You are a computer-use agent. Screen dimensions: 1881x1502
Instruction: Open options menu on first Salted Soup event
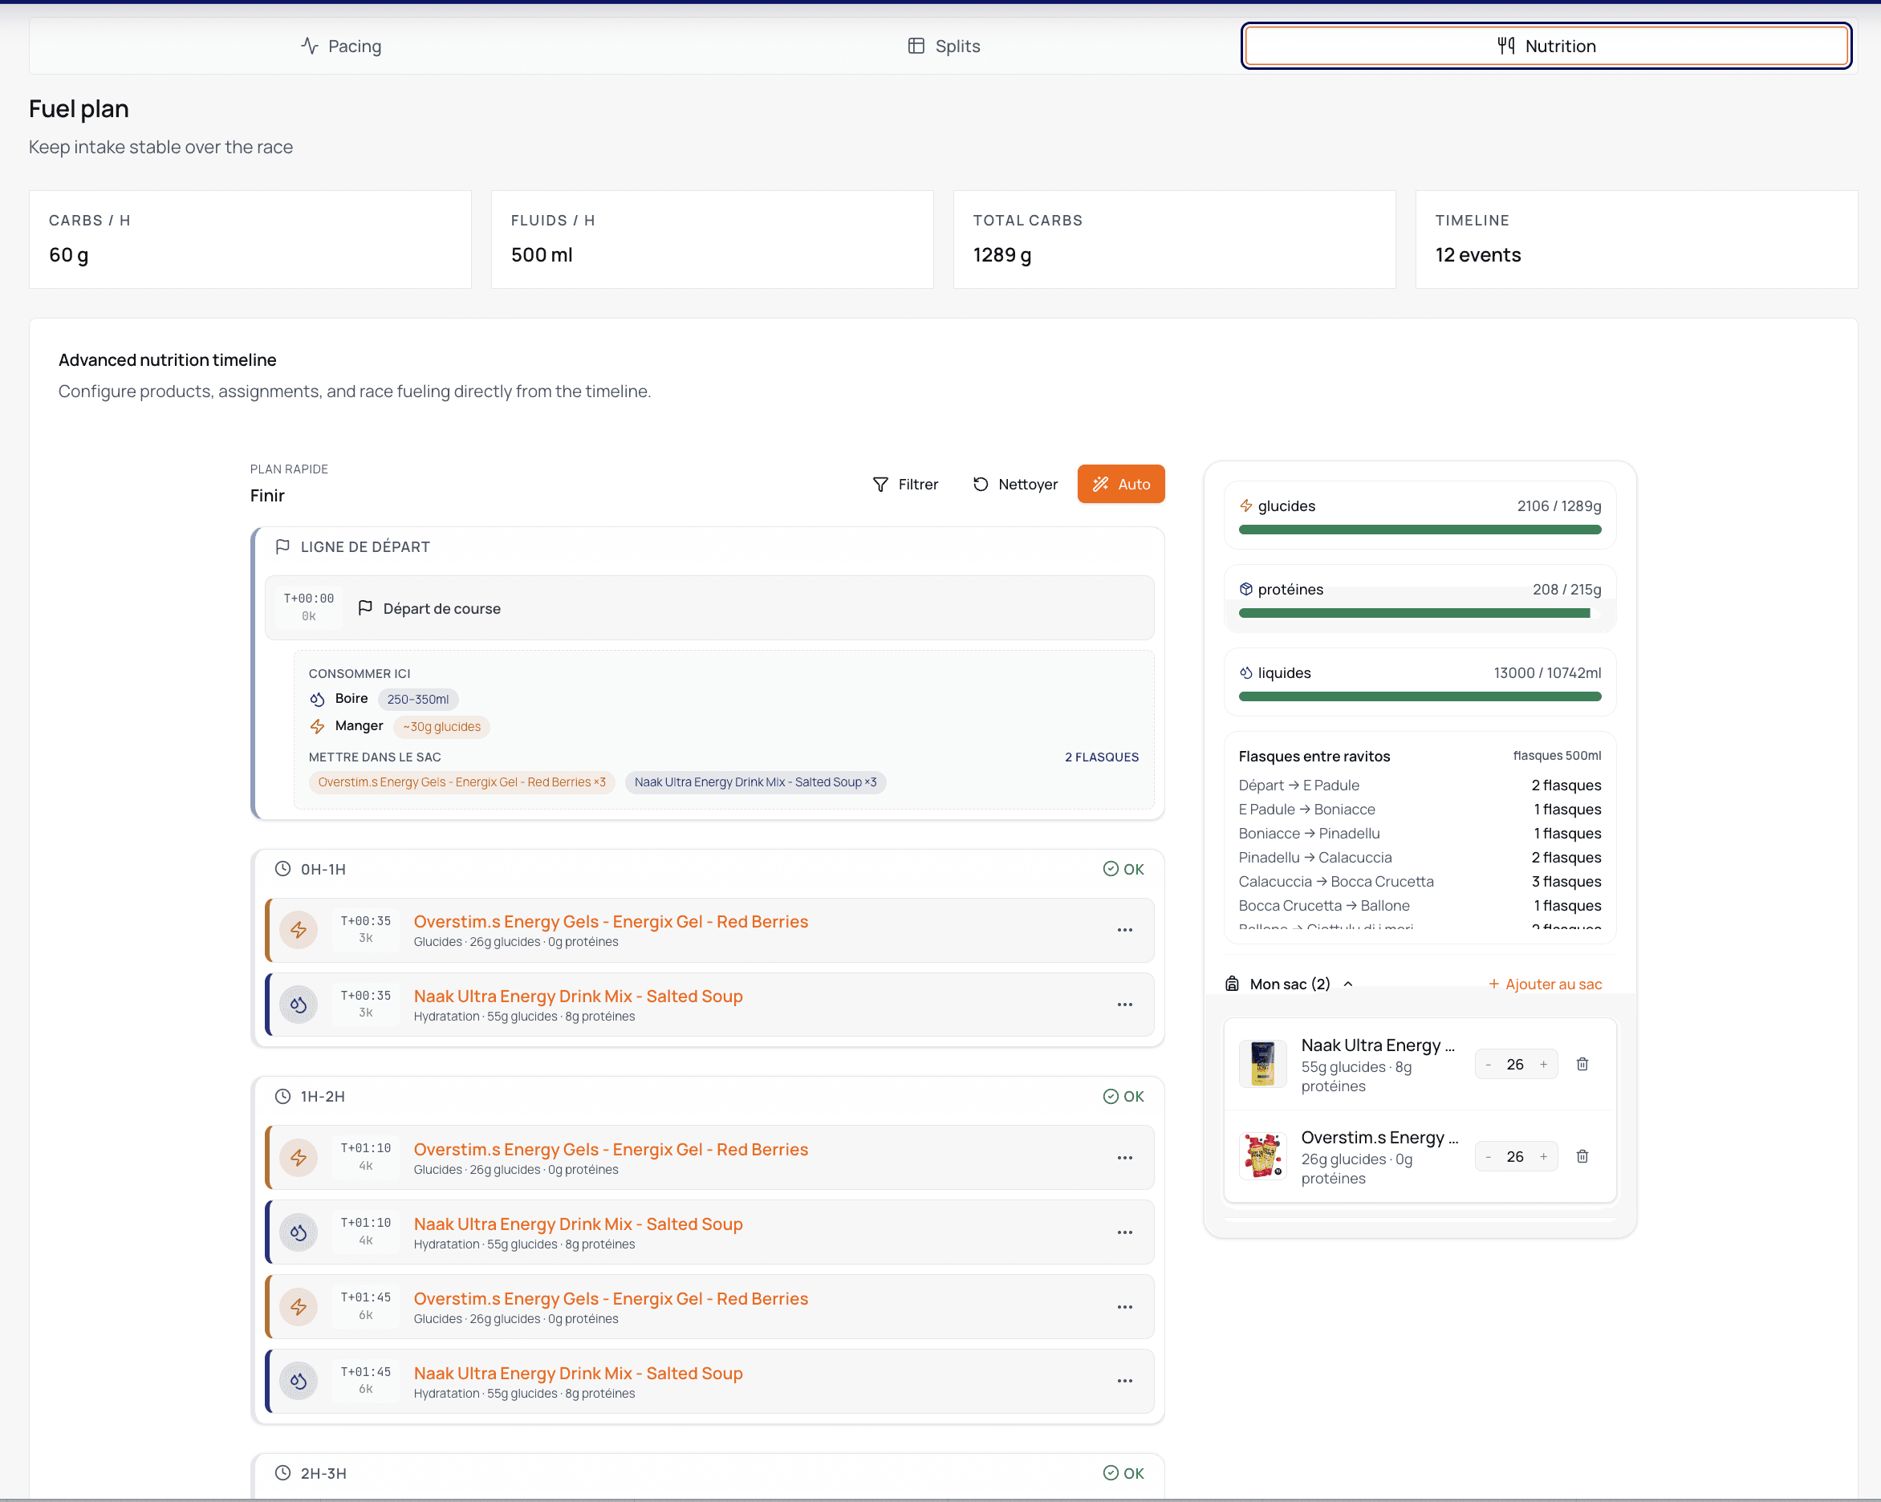point(1124,1004)
